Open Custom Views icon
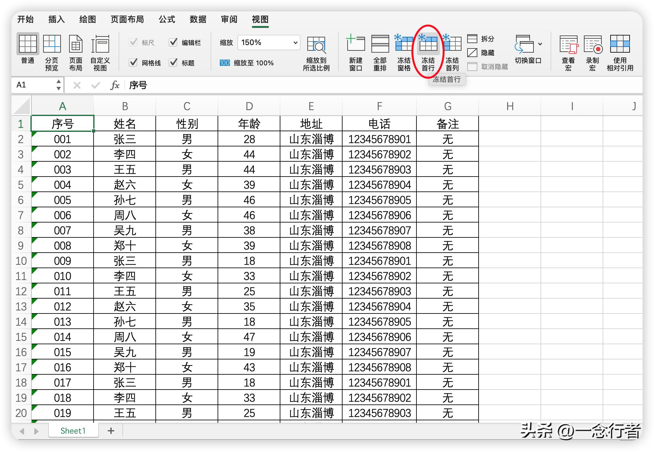The height and width of the screenshot is (452, 654). 100,44
